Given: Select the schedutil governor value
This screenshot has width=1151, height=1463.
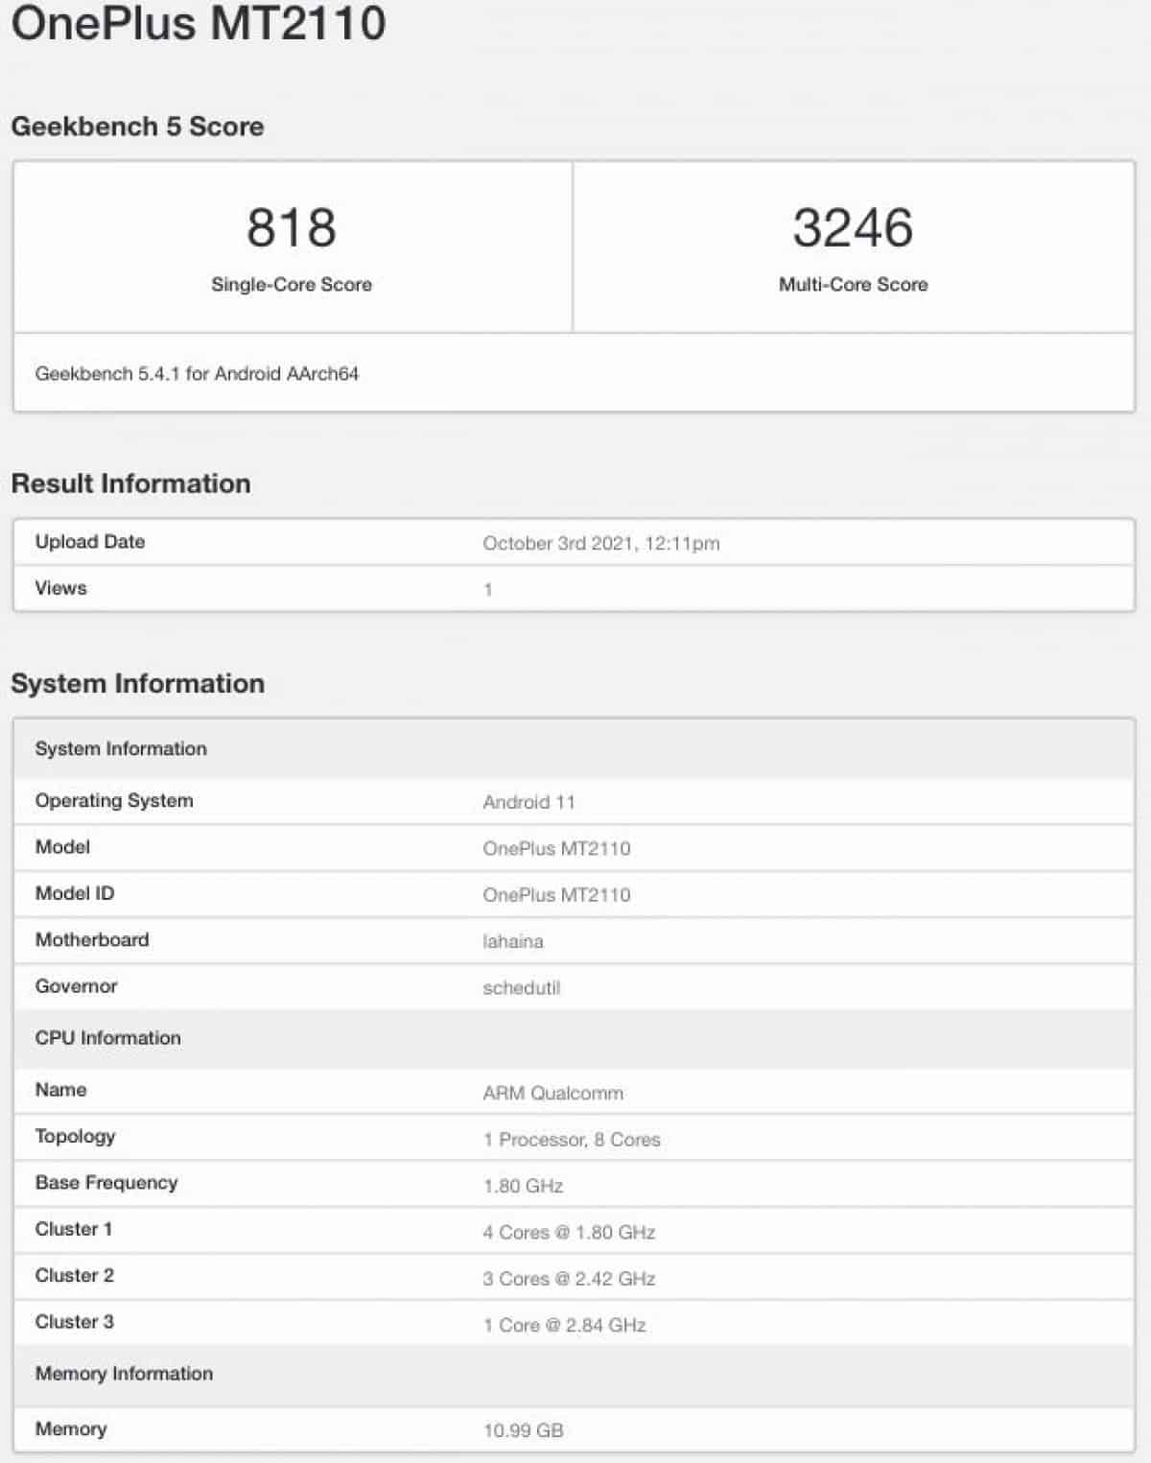Looking at the screenshot, I should (521, 988).
